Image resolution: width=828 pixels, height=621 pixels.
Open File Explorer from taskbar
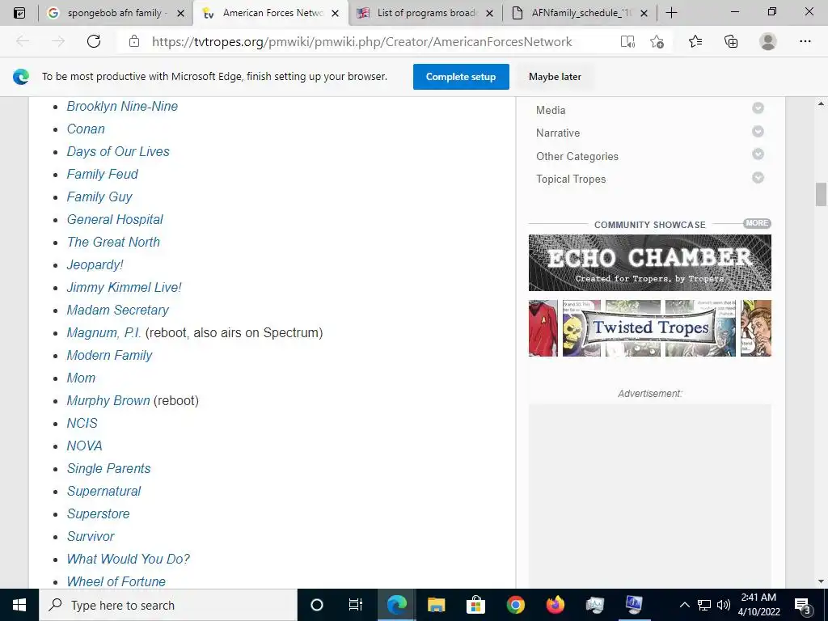pos(436,605)
